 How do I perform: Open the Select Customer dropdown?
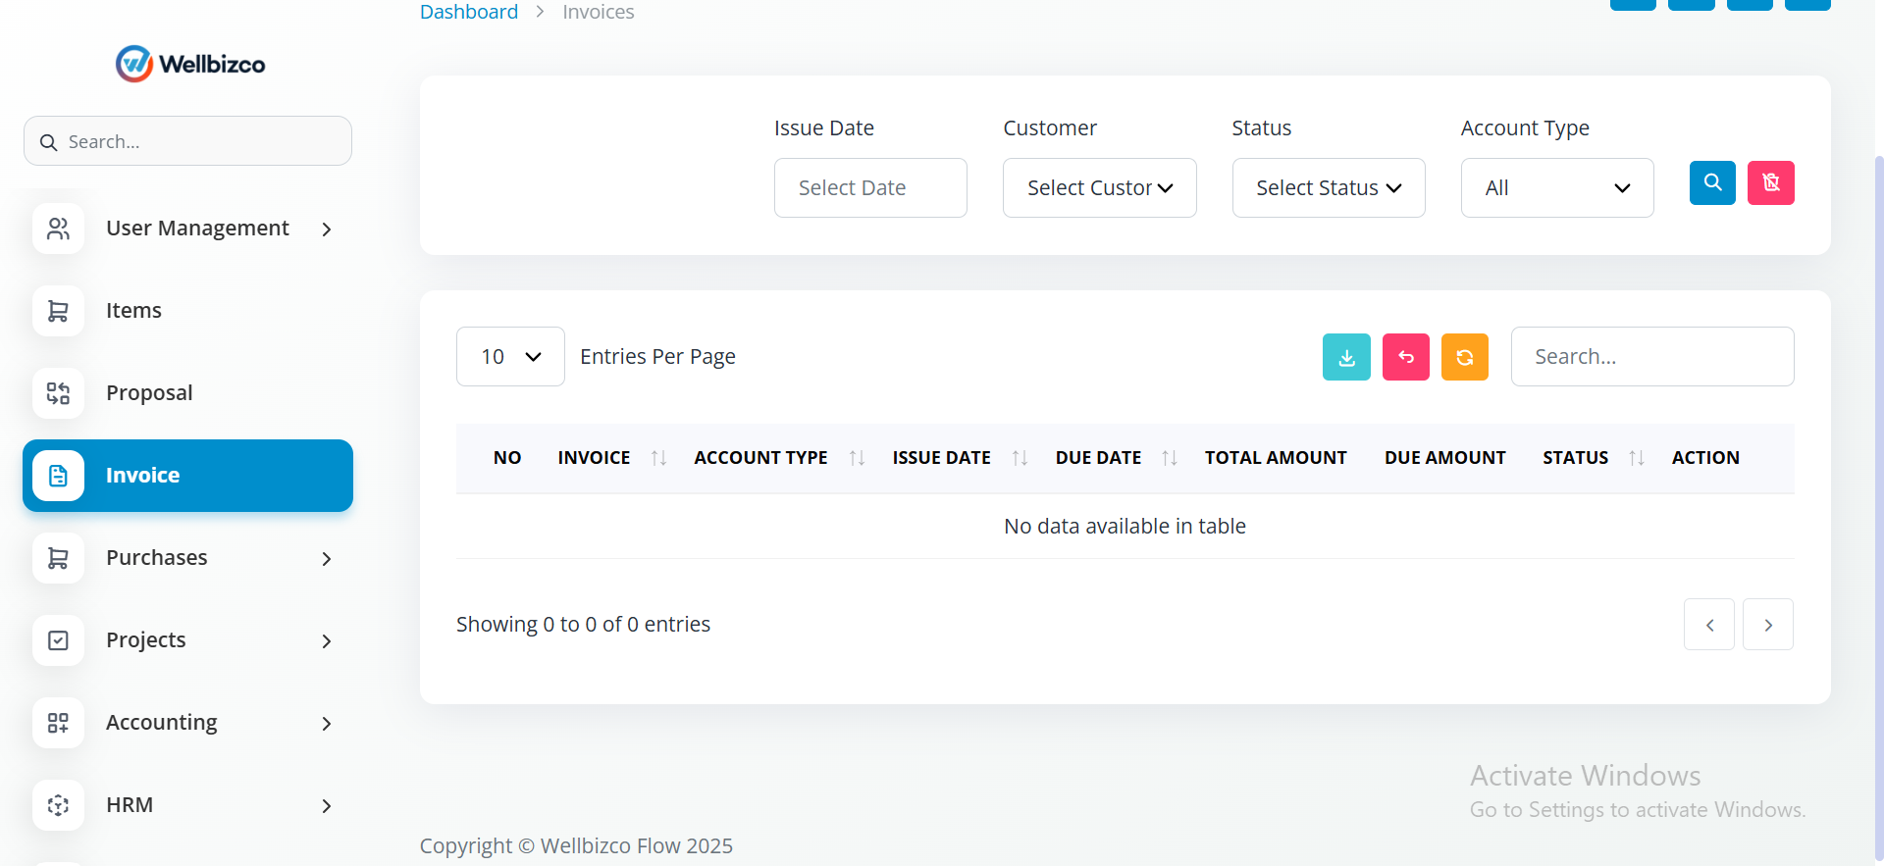(x=1100, y=188)
